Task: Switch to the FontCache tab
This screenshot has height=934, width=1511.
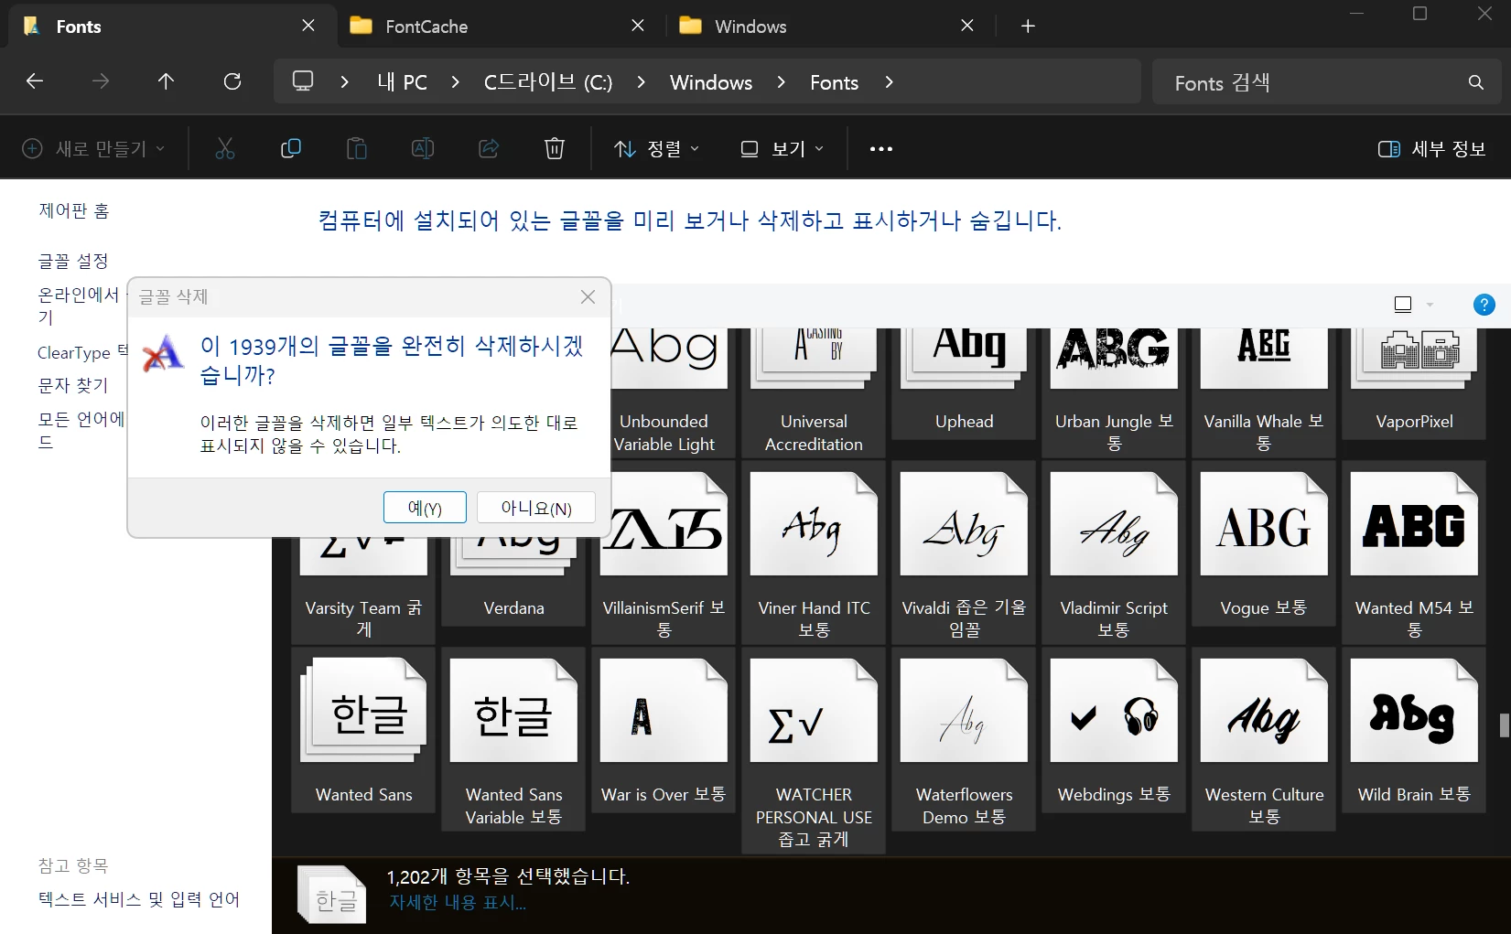Action: pyautogui.click(x=502, y=26)
